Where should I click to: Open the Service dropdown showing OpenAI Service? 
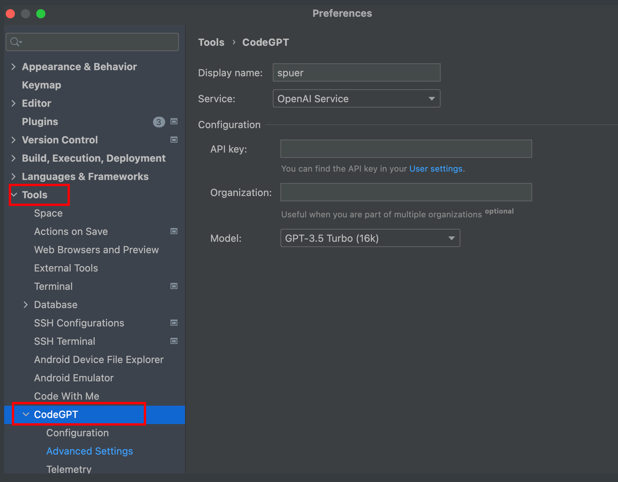pyautogui.click(x=357, y=99)
